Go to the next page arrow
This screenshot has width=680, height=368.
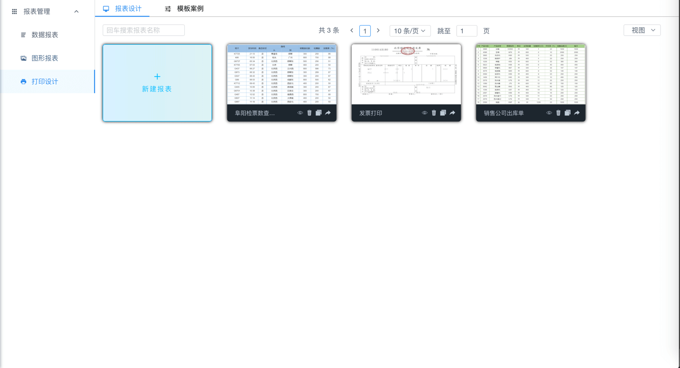tap(378, 31)
